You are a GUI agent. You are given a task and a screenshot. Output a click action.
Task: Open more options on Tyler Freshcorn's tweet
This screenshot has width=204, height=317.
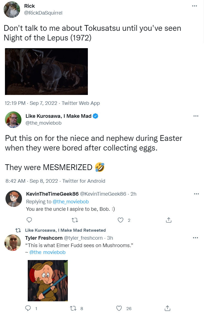pyautogui.click(x=195, y=238)
